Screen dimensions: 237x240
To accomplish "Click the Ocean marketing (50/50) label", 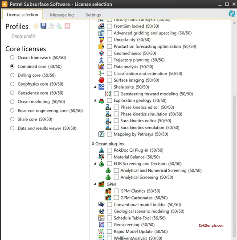I will click(41, 102).
